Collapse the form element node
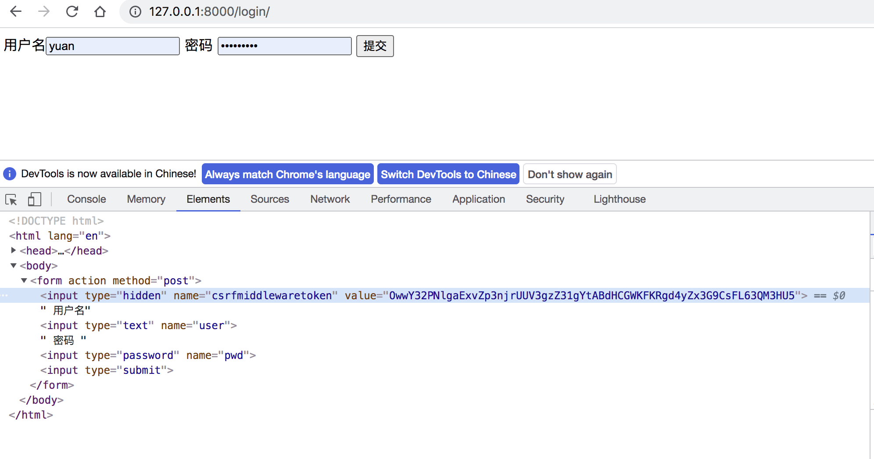 (24, 280)
